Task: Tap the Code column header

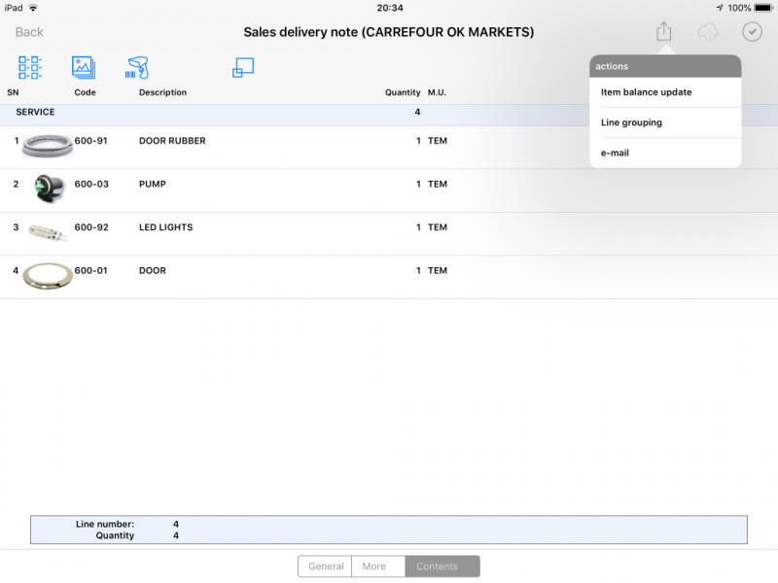Action: click(85, 92)
